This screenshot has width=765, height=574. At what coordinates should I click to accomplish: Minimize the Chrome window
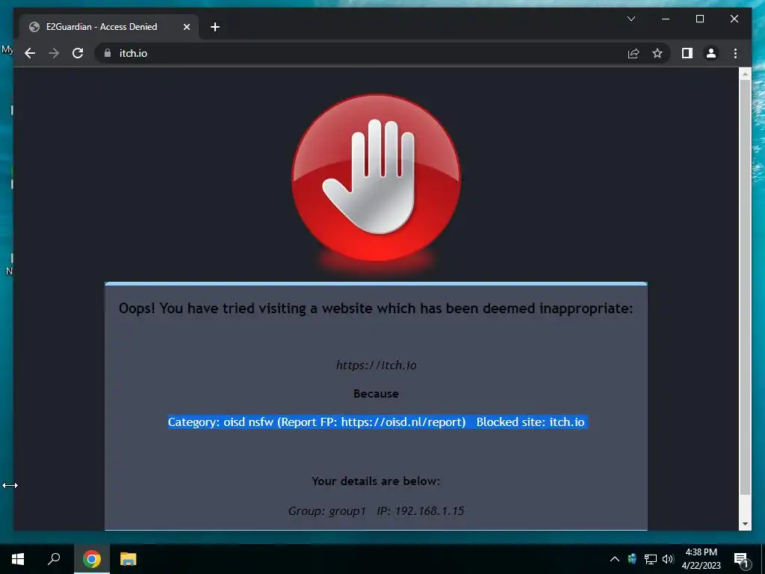click(666, 19)
